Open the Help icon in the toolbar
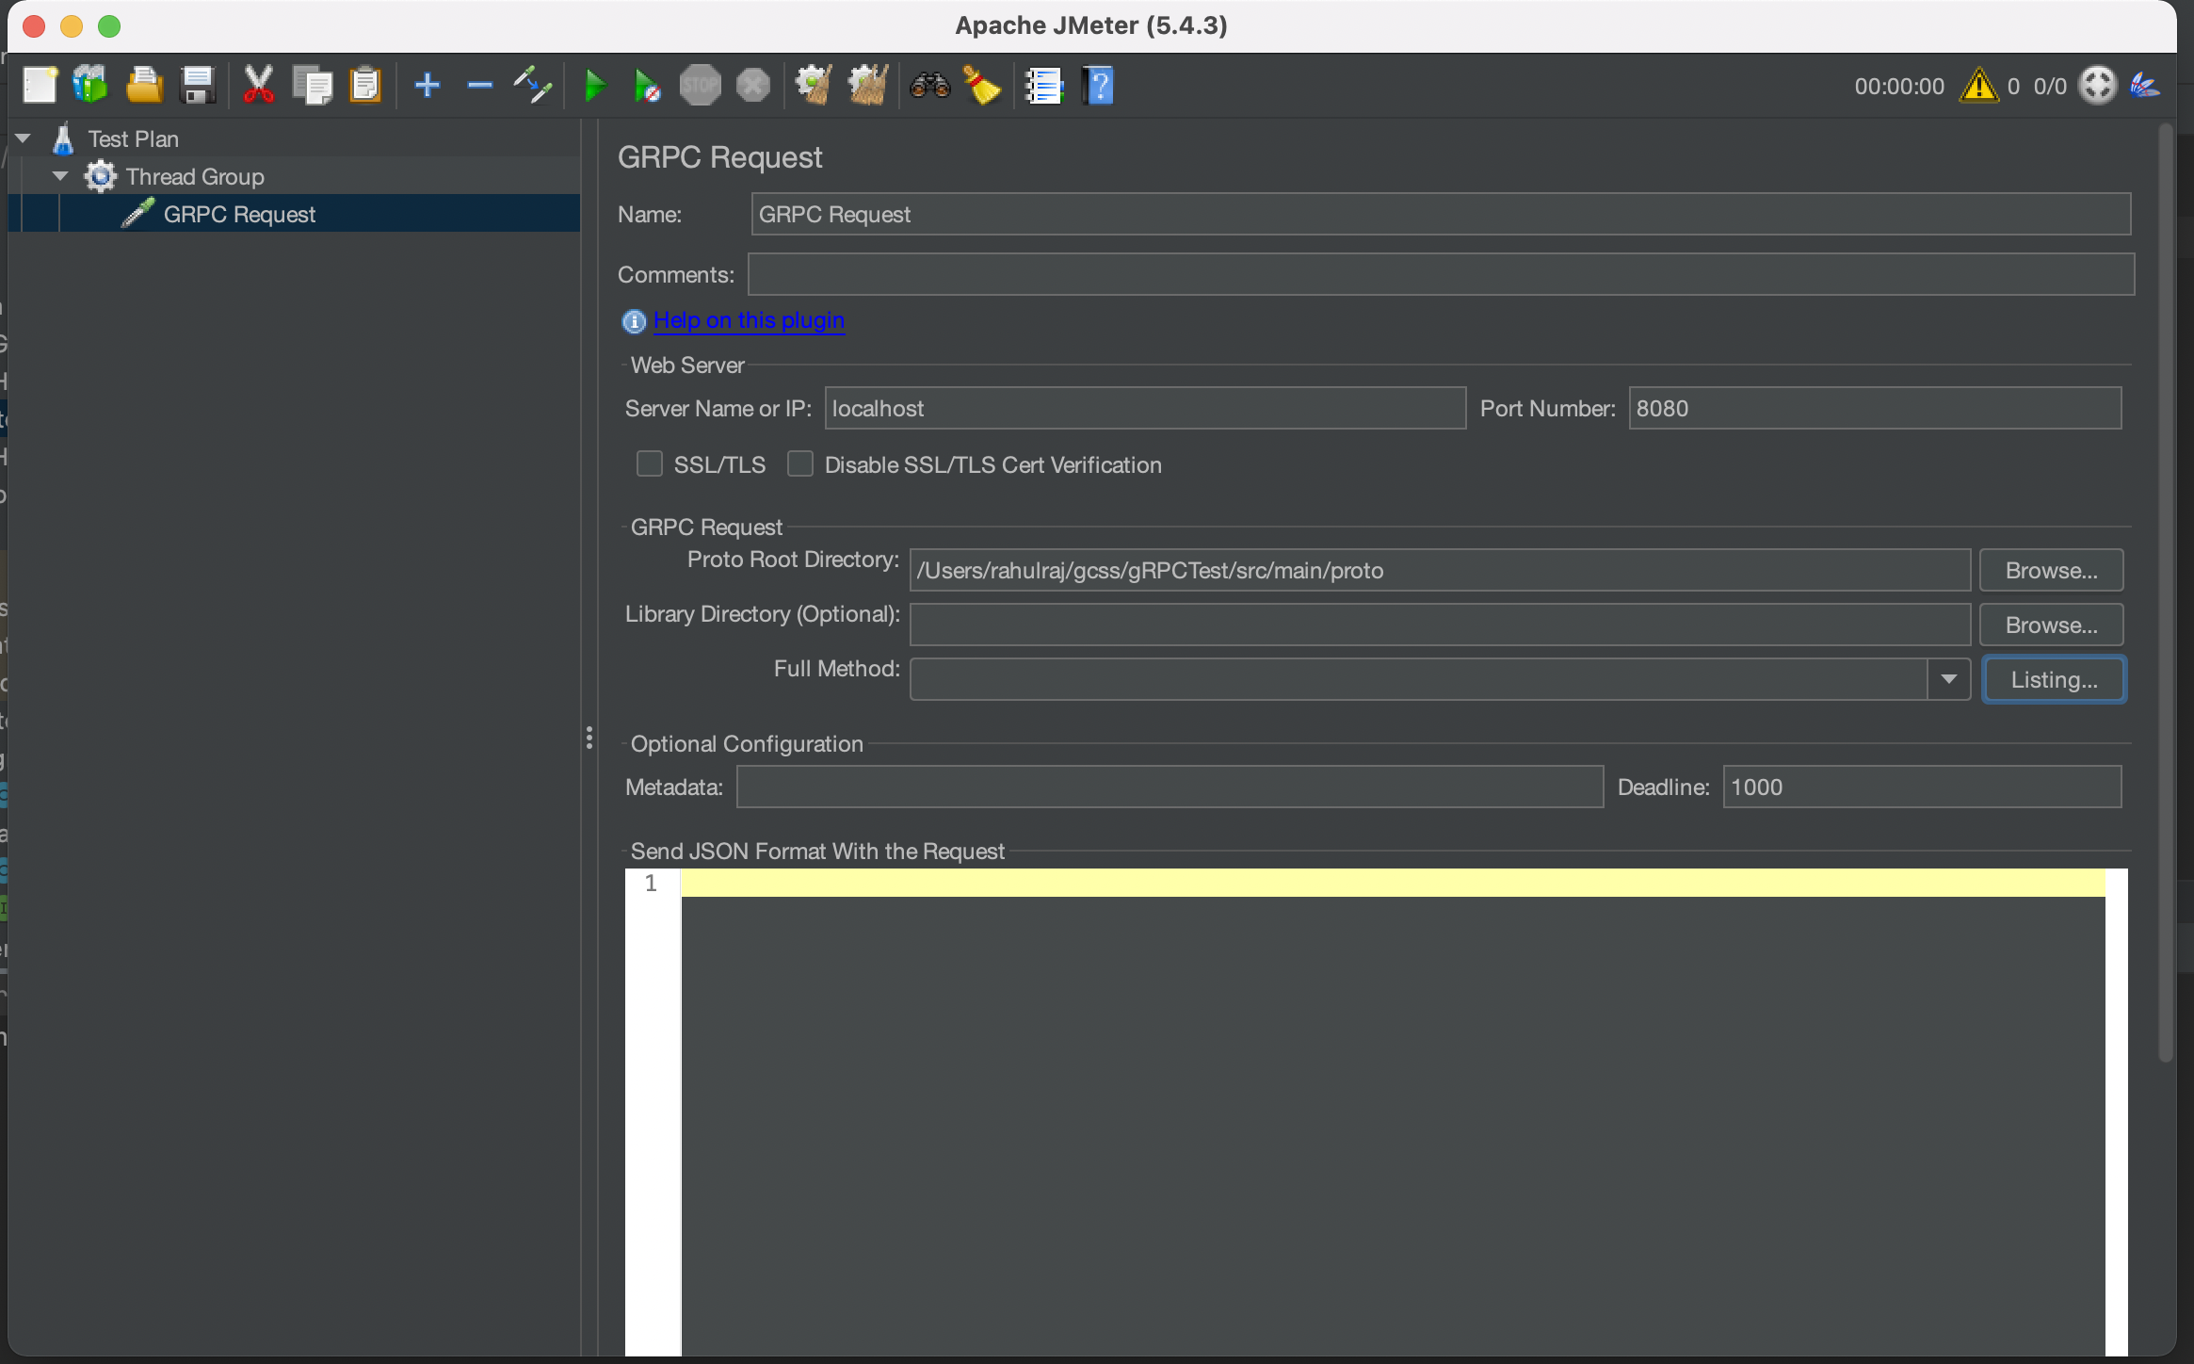Image resolution: width=2194 pixels, height=1364 pixels. click(x=1098, y=85)
